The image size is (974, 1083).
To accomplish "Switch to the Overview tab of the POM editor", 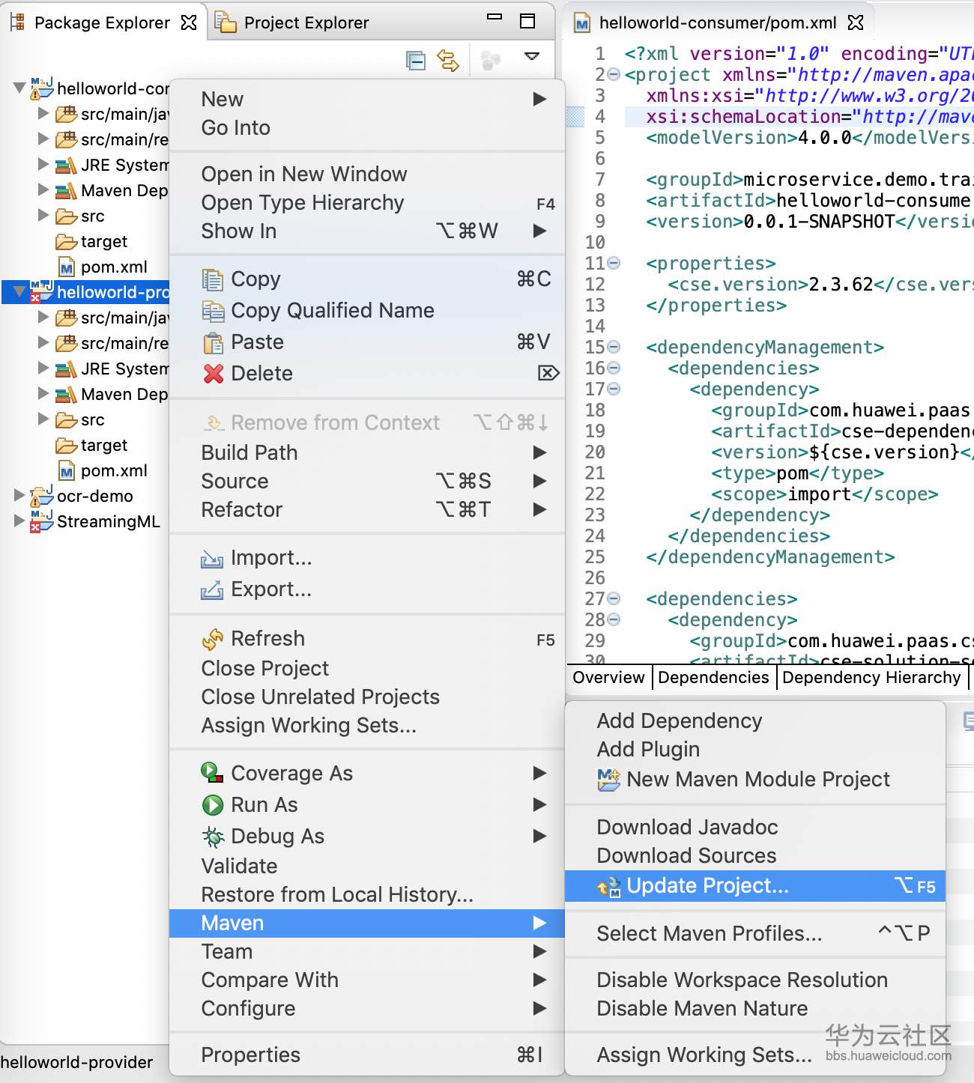I will click(x=608, y=678).
